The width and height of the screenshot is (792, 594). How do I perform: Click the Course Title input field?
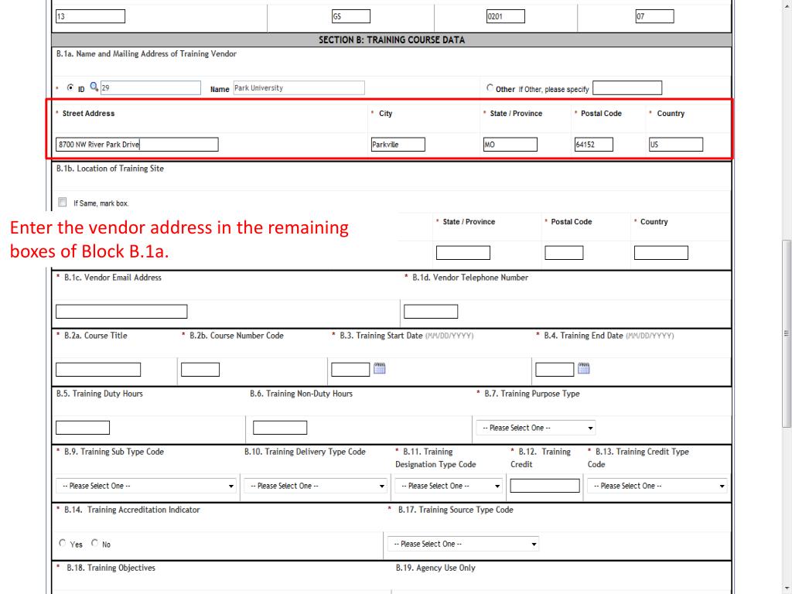pos(98,370)
